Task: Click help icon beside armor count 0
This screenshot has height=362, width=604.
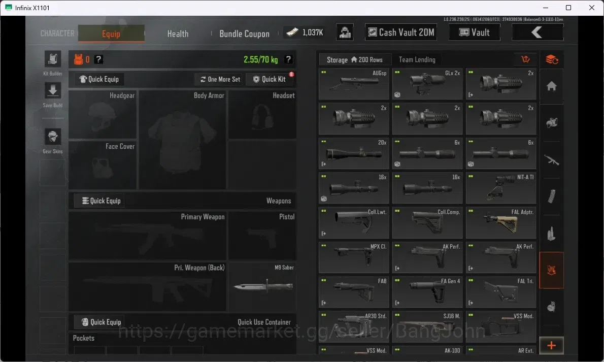Action: tap(98, 59)
